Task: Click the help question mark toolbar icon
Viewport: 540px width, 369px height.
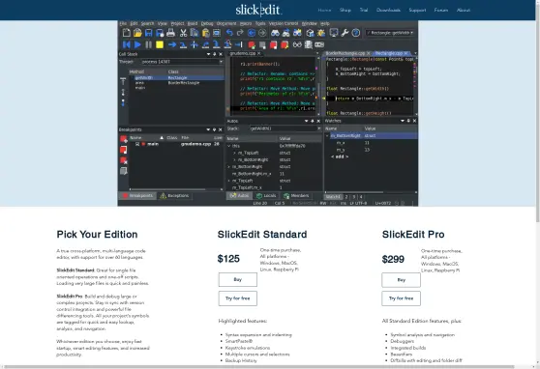Action: 356,33
